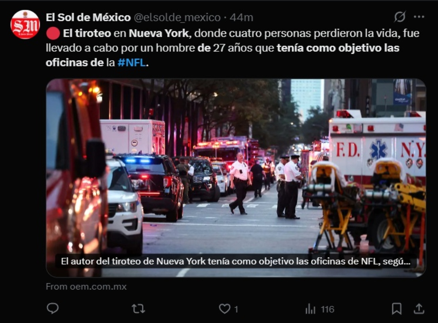Click the El Sol de México display name
Viewport: 438px width, 323px height.
pyautogui.click(x=88, y=17)
